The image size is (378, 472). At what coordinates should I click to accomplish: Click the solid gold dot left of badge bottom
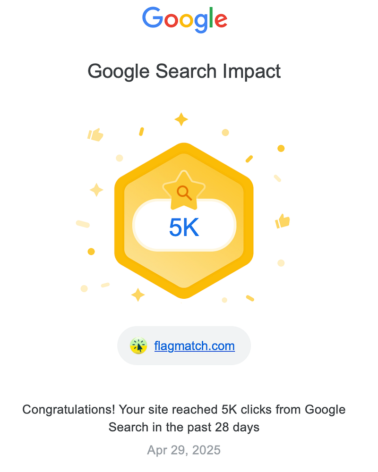click(x=91, y=252)
